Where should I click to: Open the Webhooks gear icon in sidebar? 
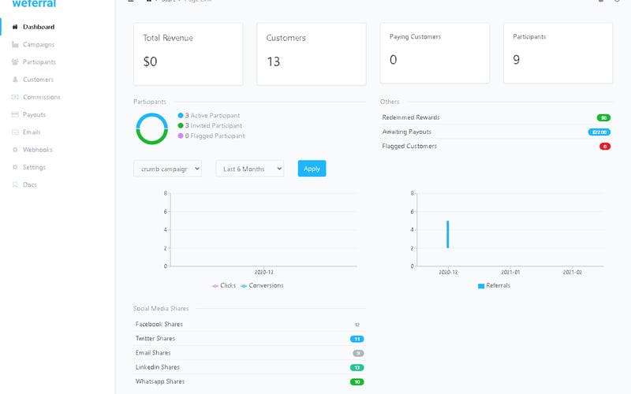15,150
